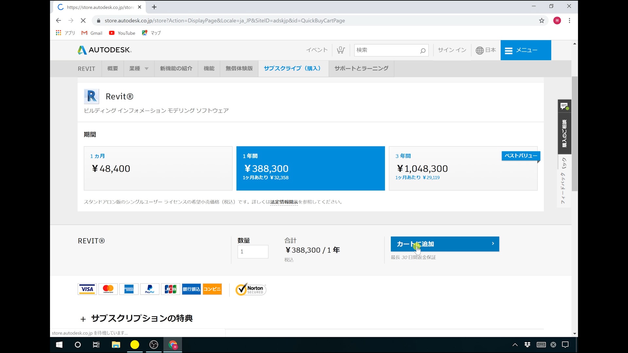The height and width of the screenshot is (353, 628).
Task: Click the search magnifier icon
Action: [423, 50]
